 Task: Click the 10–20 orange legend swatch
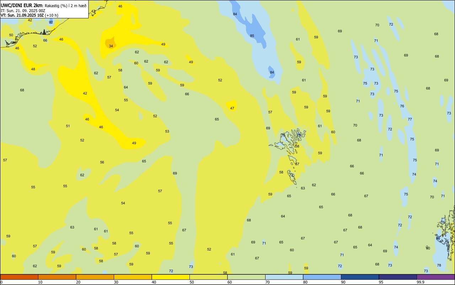click(57, 277)
